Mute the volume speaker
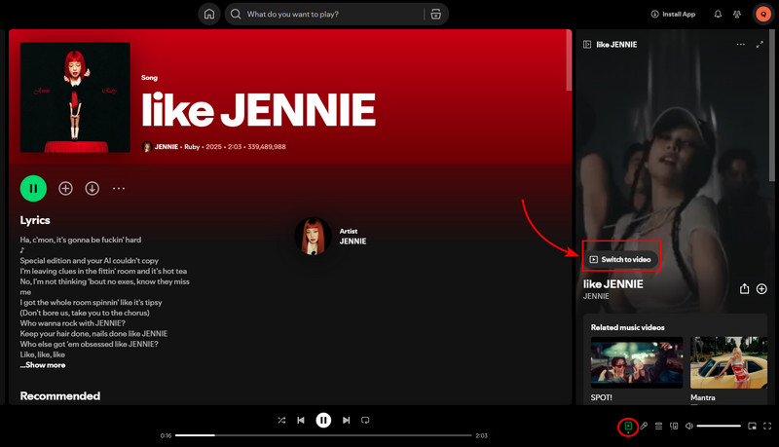The width and height of the screenshot is (779, 447). [688, 427]
